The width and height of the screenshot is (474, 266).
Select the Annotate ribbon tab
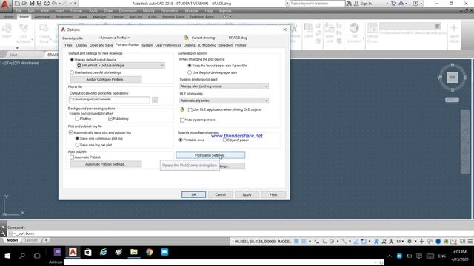pos(42,17)
